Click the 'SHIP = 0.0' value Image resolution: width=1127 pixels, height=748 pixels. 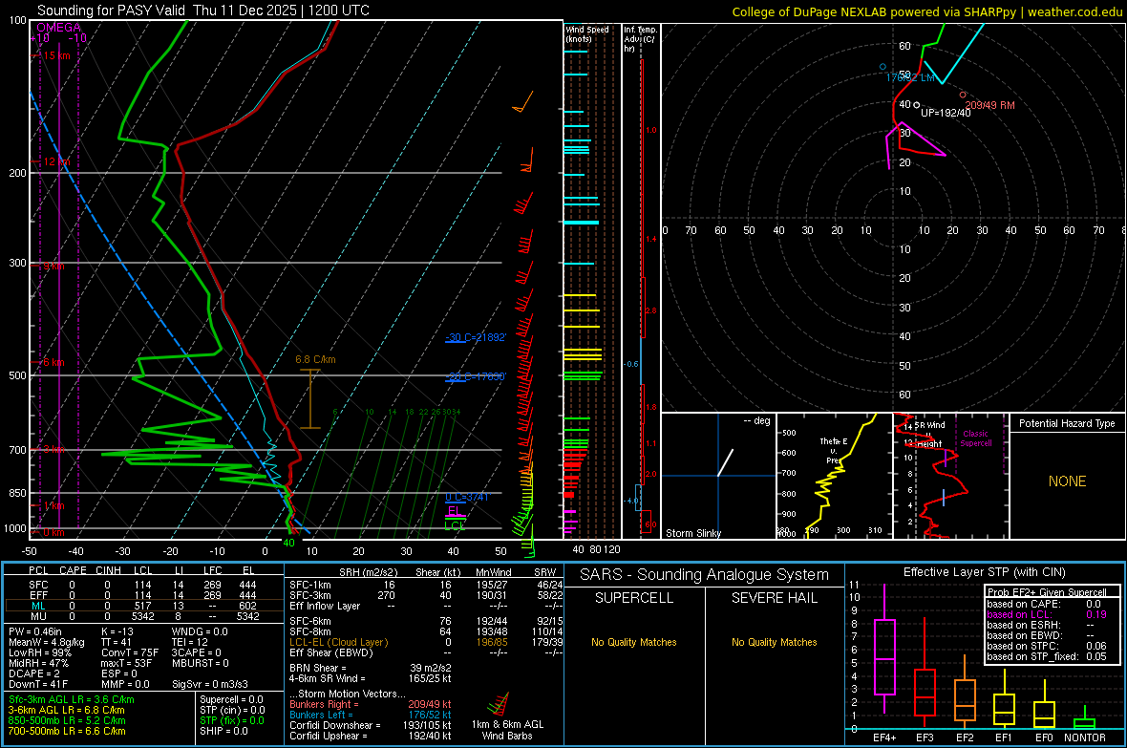(223, 731)
